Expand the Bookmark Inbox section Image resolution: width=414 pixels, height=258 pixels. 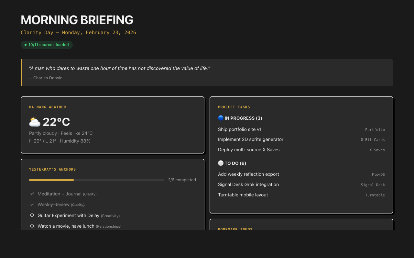(x=235, y=229)
